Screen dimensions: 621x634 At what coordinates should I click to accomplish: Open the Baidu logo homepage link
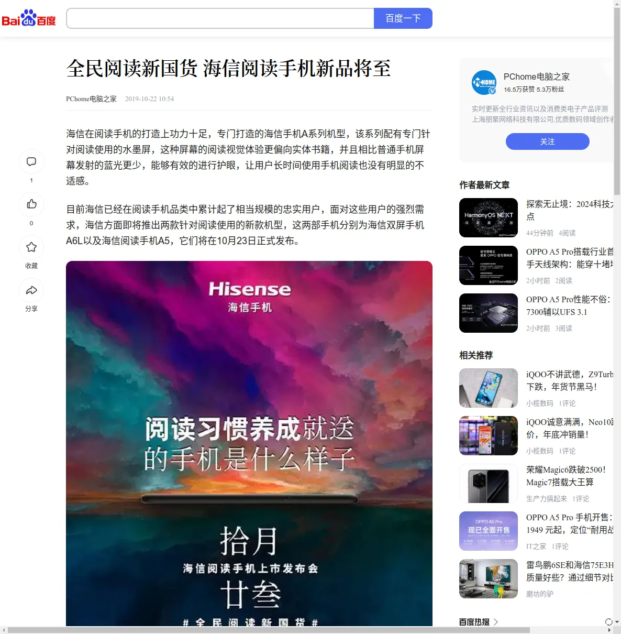[29, 18]
